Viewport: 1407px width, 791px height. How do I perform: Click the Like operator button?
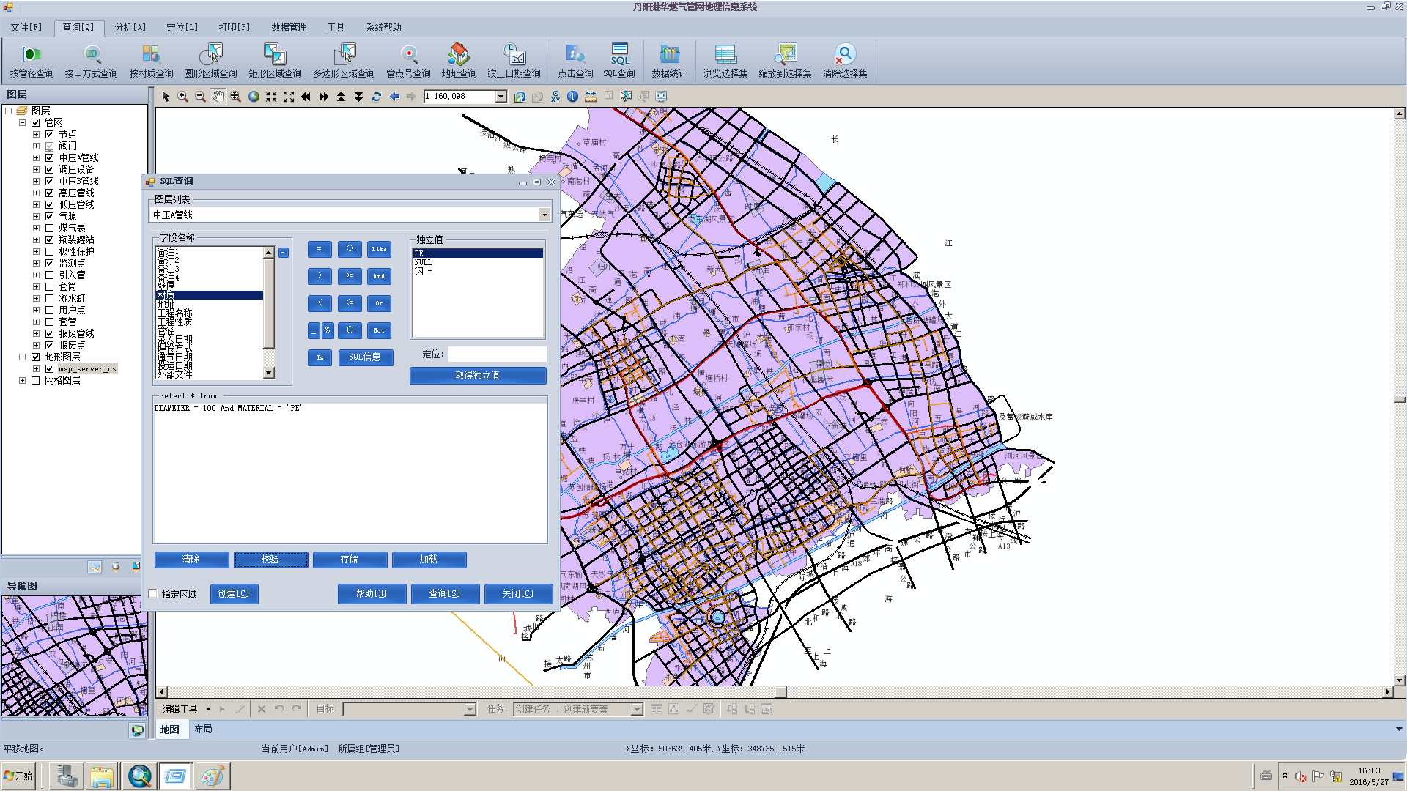coord(379,250)
